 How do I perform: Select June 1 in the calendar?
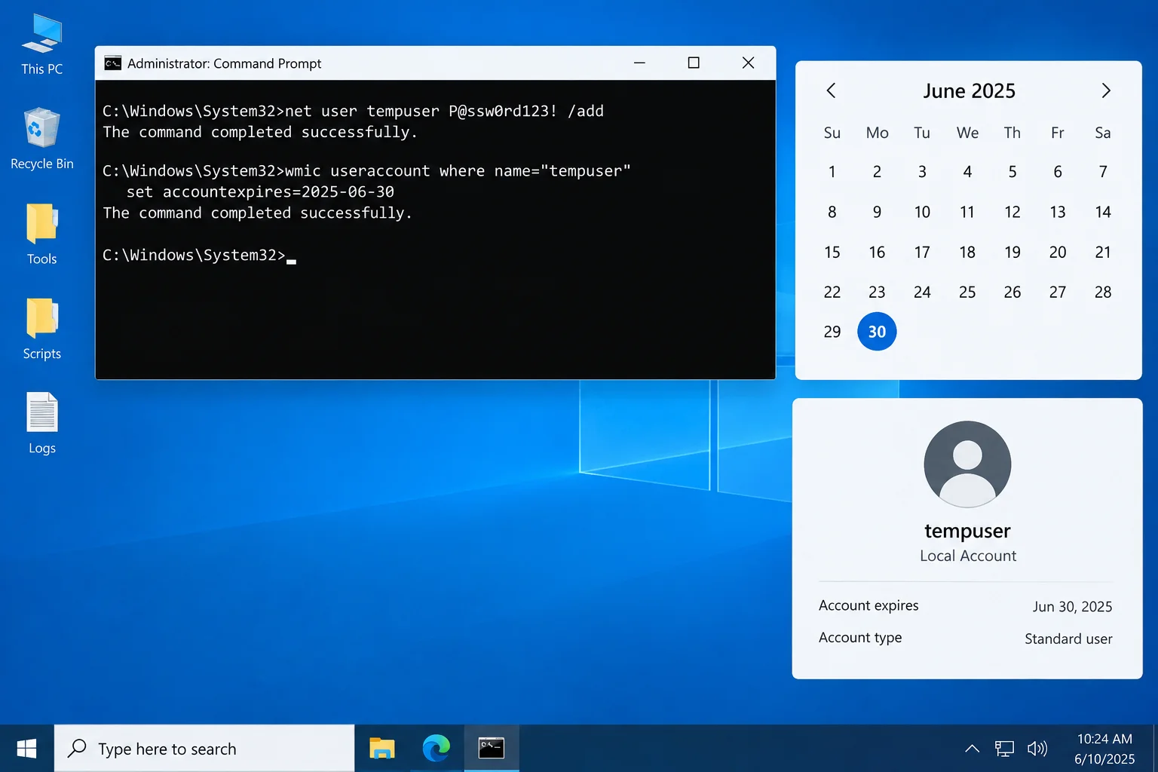click(x=832, y=172)
